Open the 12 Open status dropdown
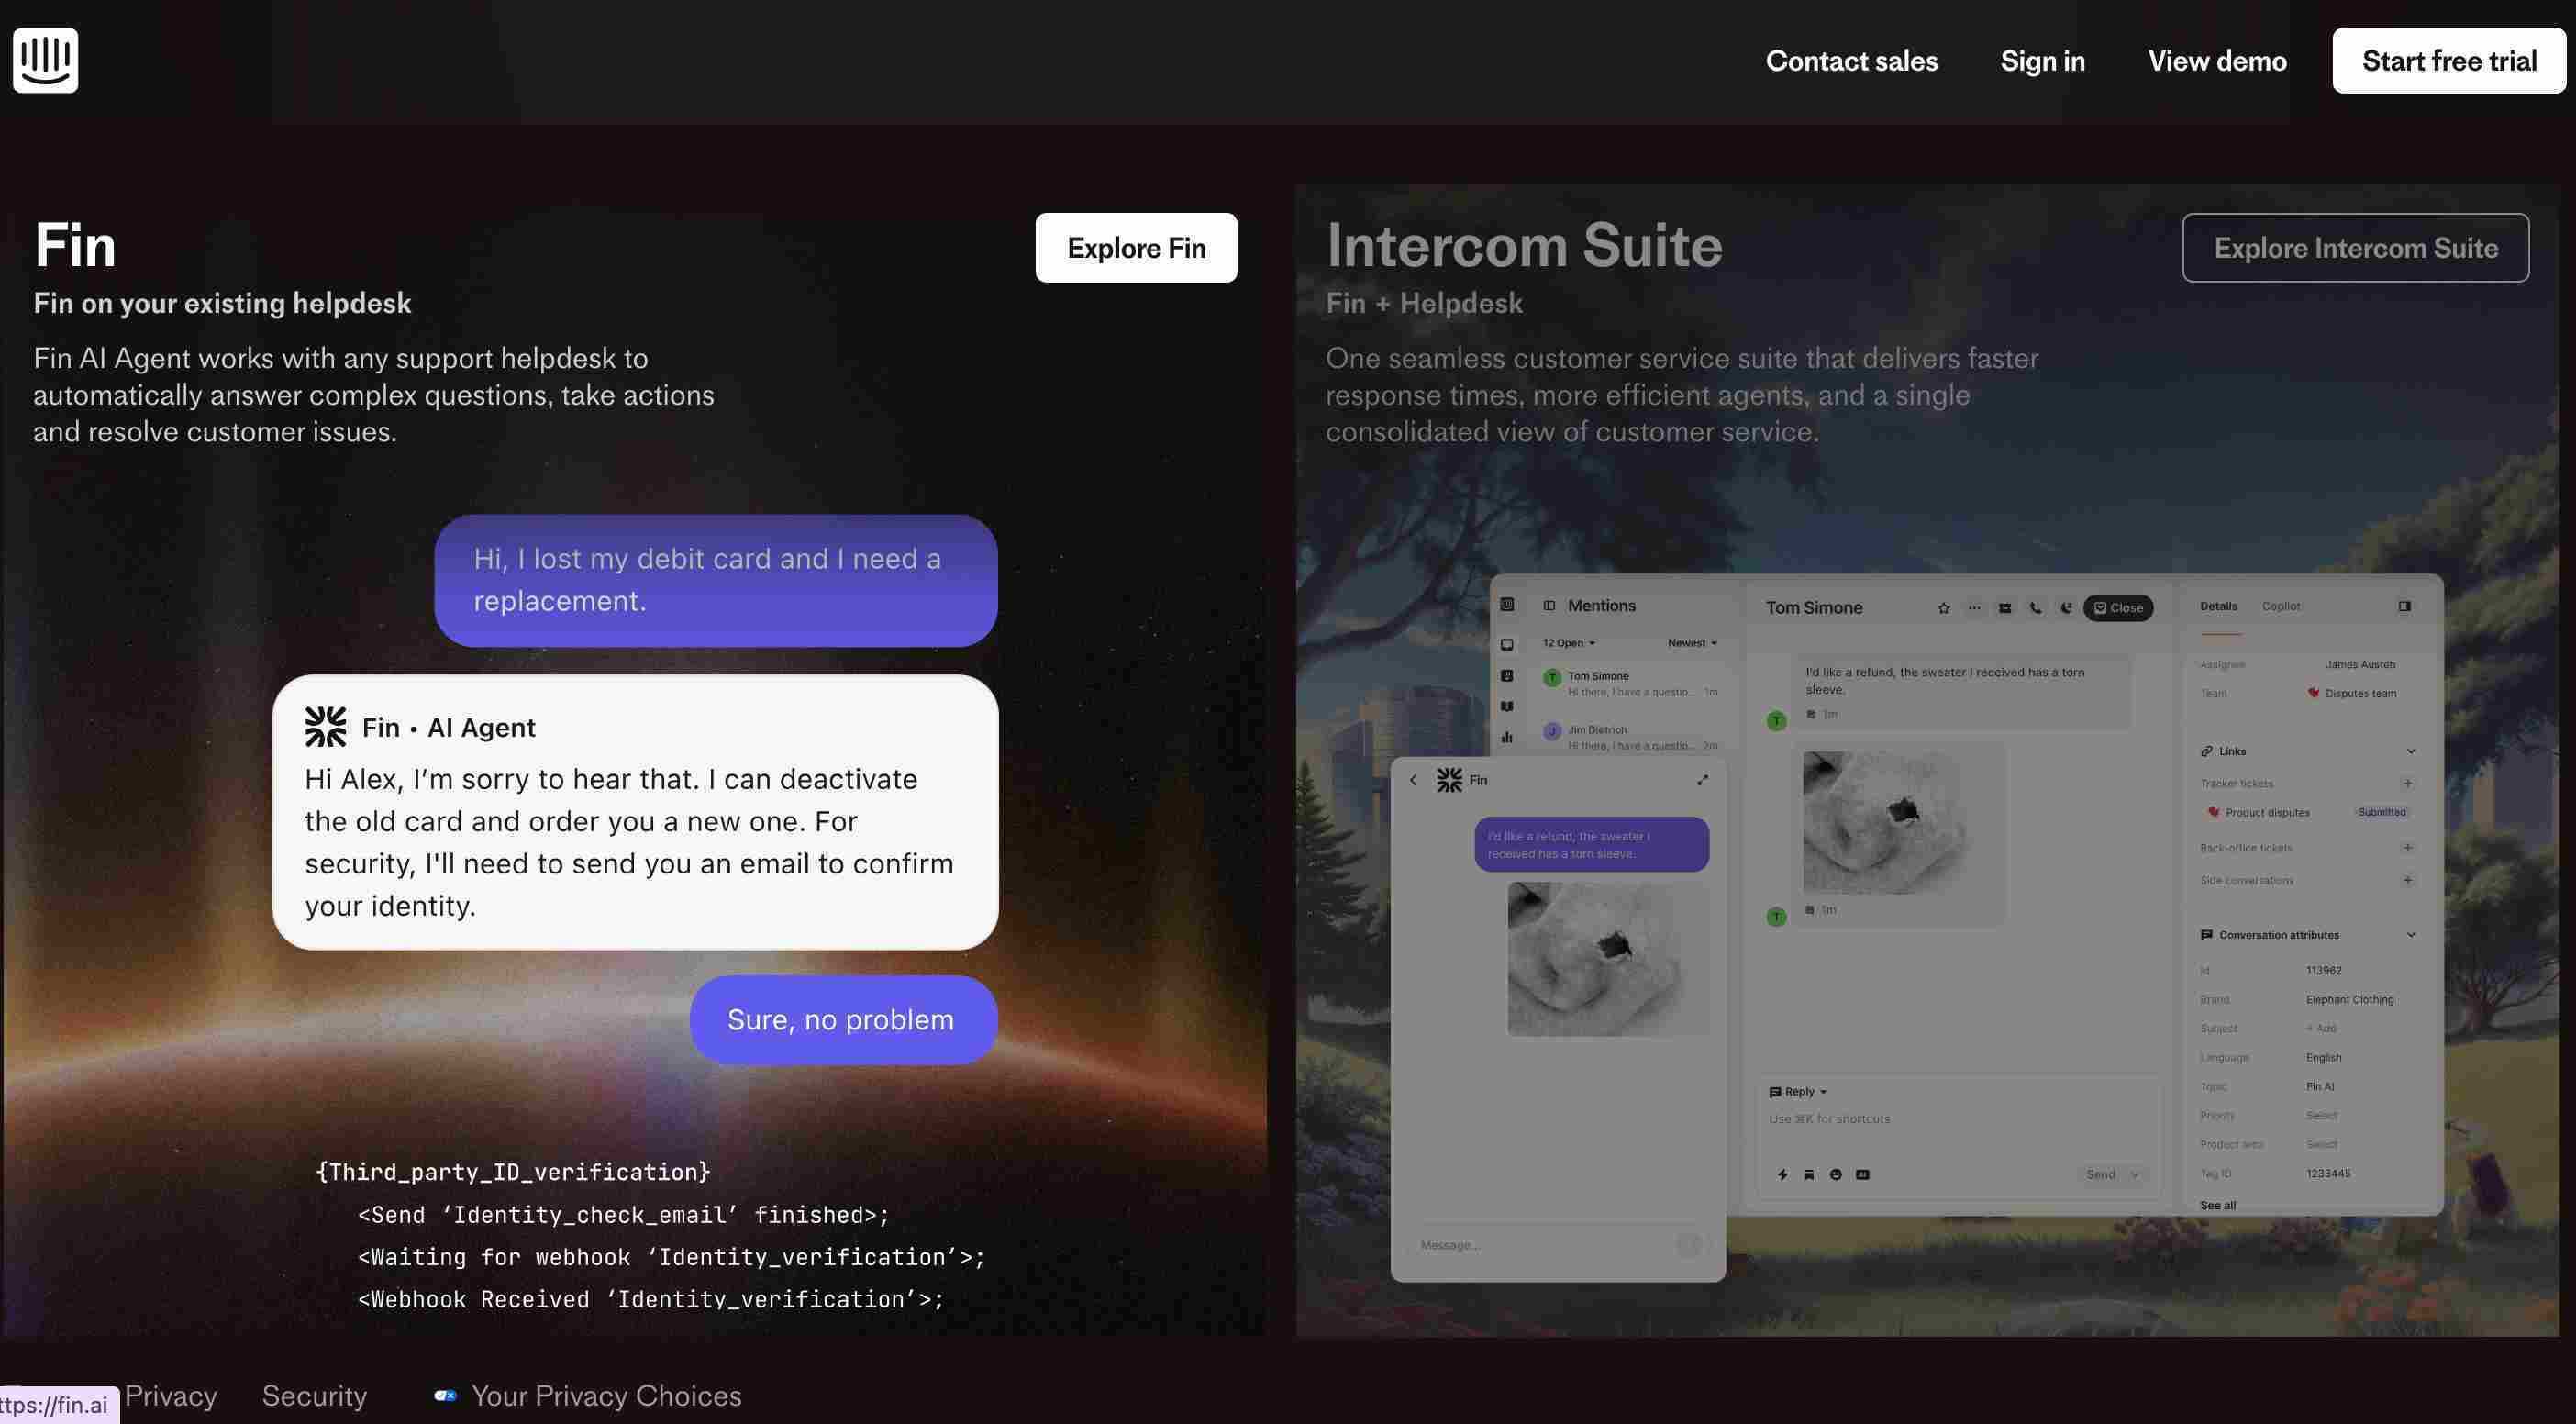Screen dimensions: 2576x1424 click(x=1568, y=643)
